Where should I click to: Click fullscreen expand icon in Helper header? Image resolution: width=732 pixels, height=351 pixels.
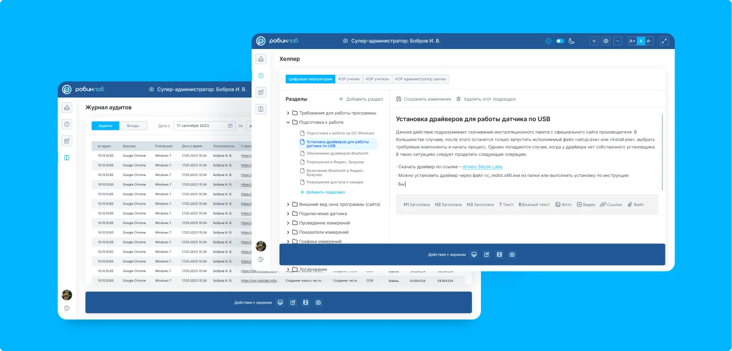[664, 41]
